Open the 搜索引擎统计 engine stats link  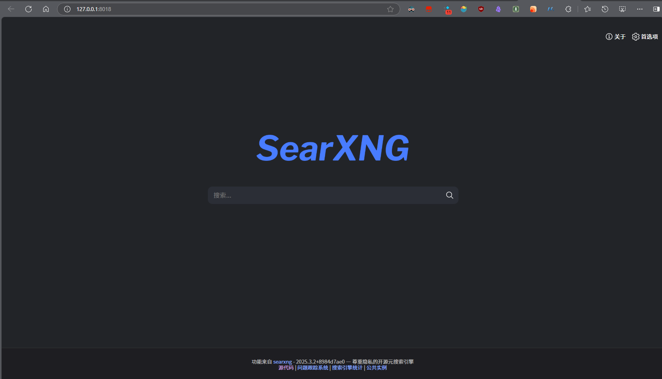pos(347,368)
